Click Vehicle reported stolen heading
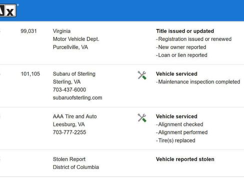The image size is (244, 183). pyautogui.click(x=185, y=159)
